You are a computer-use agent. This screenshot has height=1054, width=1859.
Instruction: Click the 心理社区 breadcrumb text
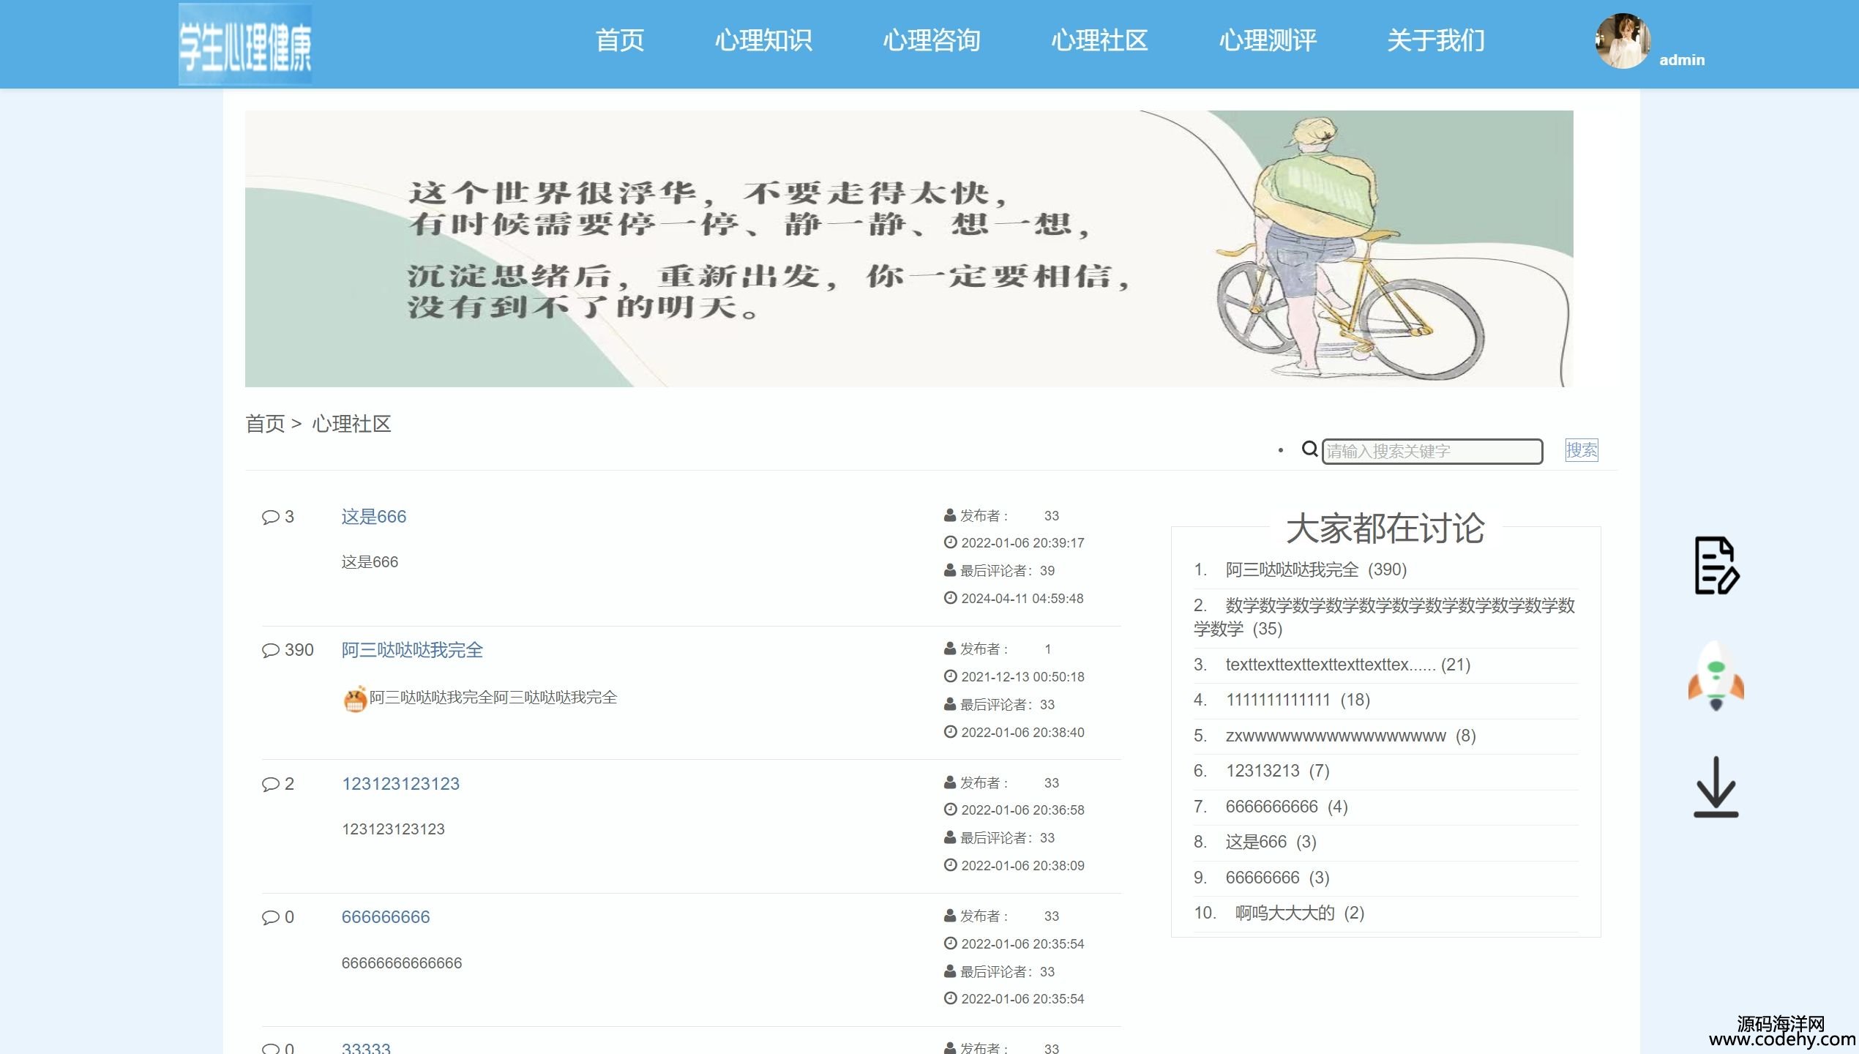[351, 424]
